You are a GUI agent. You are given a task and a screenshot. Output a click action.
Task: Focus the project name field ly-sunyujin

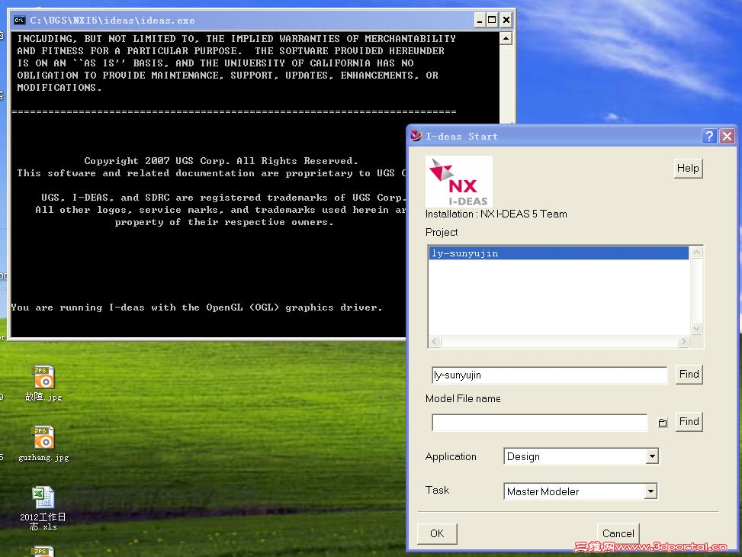(549, 375)
